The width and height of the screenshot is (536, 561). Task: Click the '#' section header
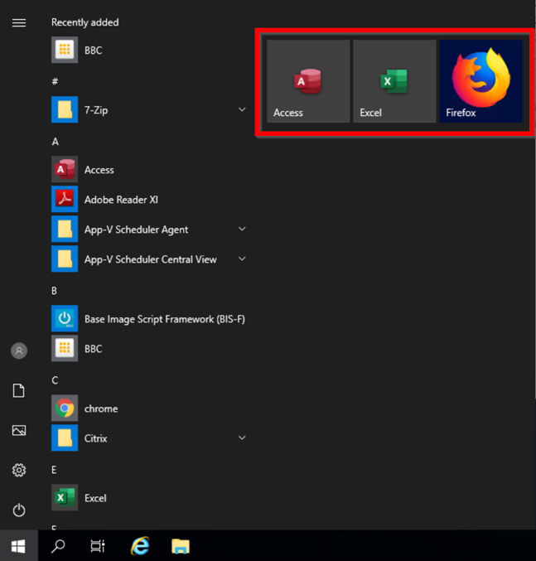[55, 81]
